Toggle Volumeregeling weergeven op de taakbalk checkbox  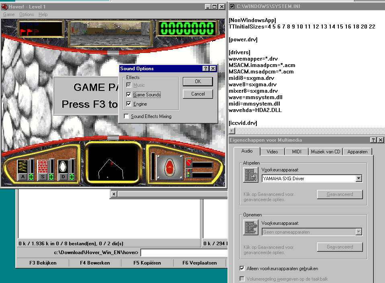pos(242,279)
